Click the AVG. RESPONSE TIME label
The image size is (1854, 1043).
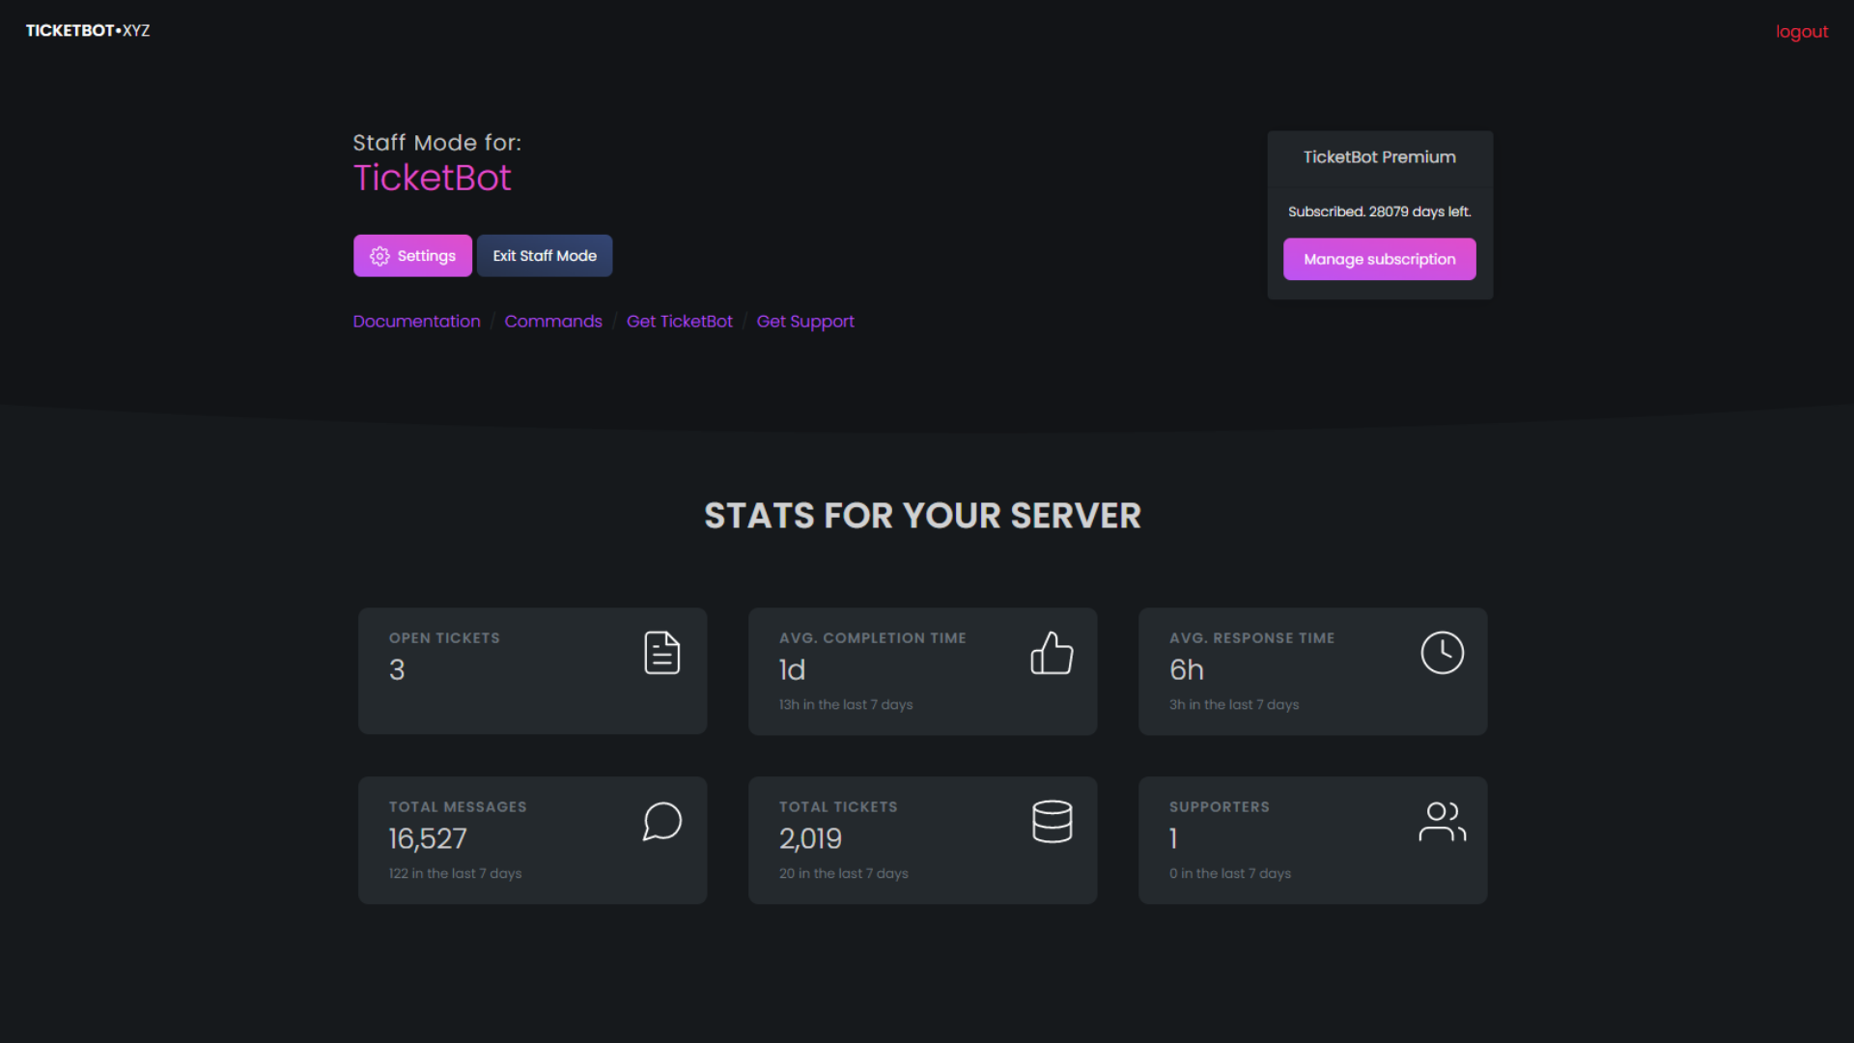point(1251,638)
